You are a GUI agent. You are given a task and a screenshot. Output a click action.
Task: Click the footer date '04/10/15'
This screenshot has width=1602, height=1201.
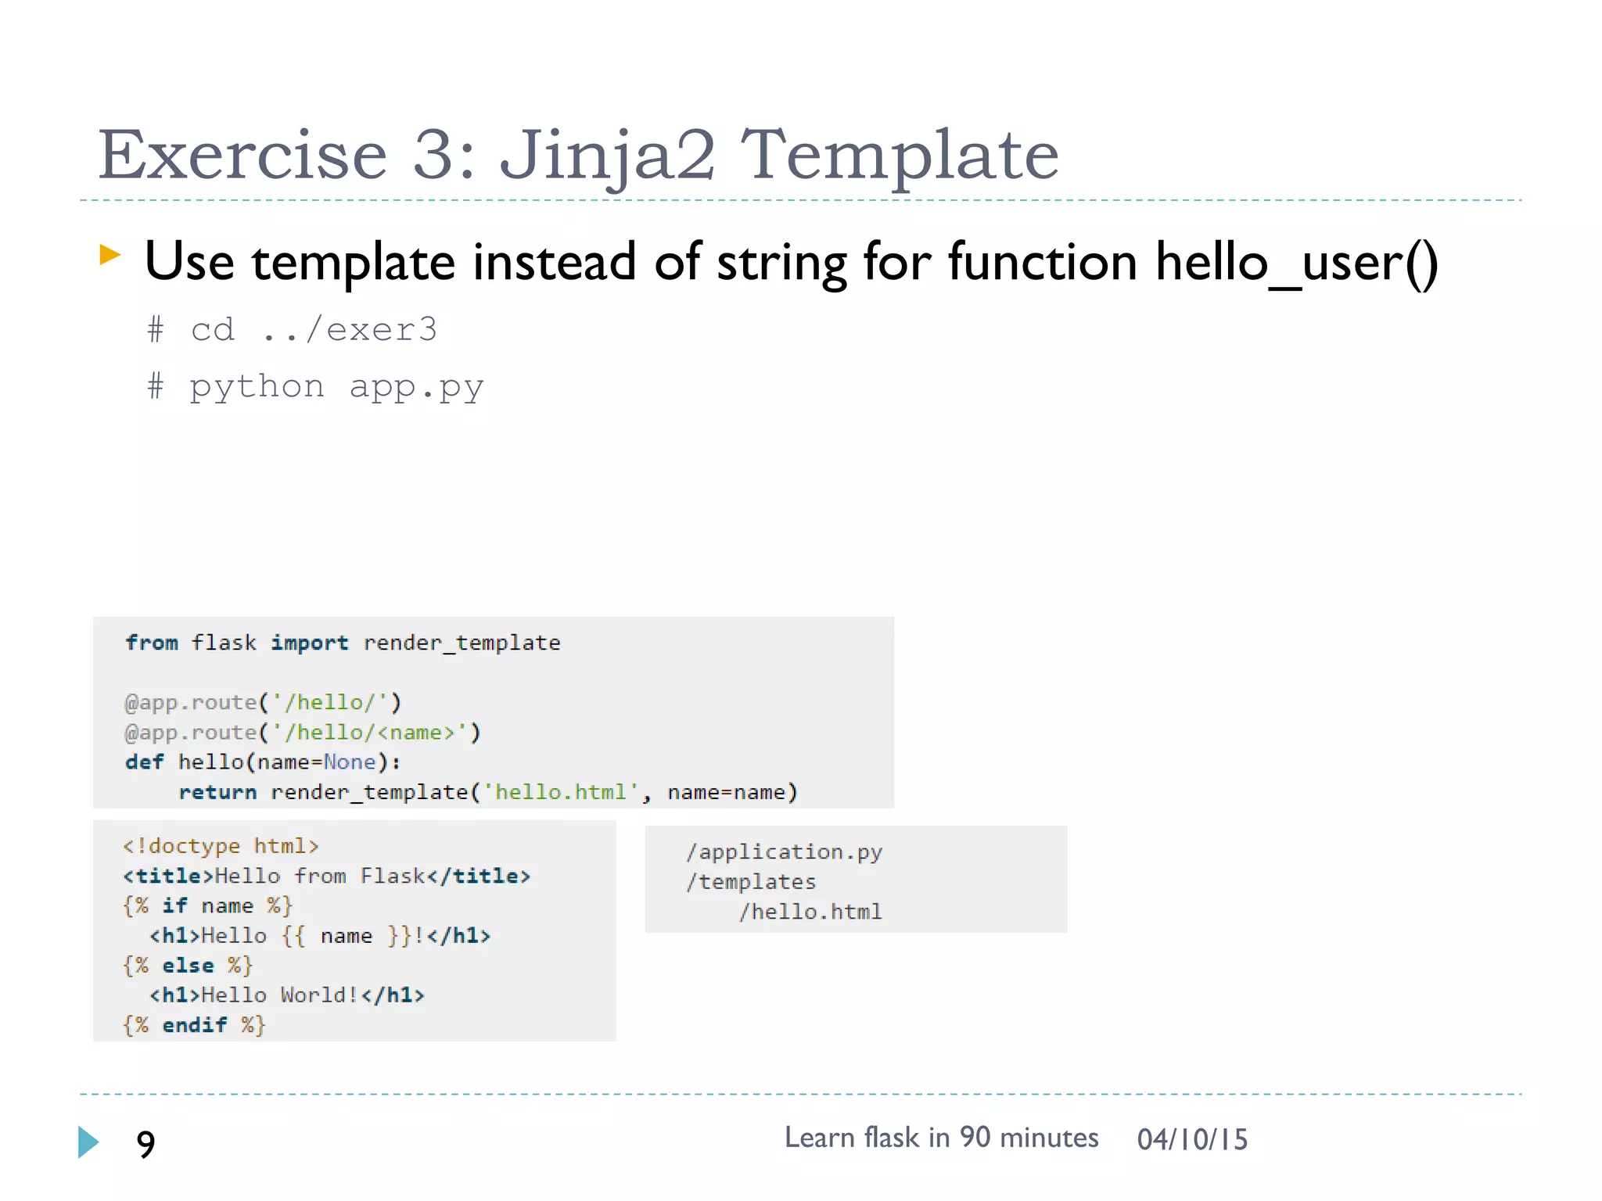pyautogui.click(x=1193, y=1139)
